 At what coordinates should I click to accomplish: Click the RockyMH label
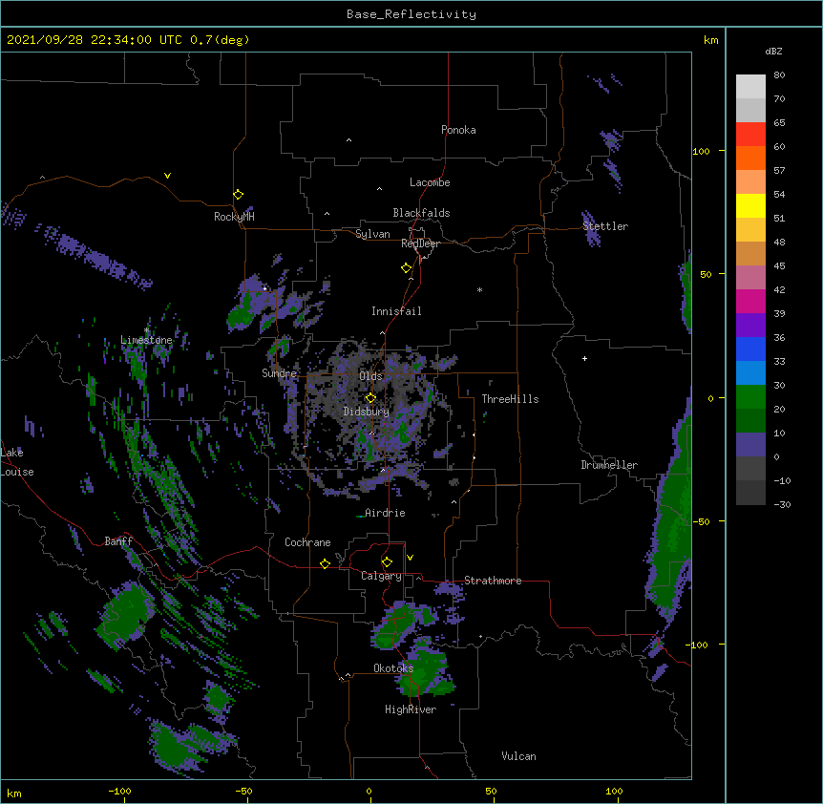pyautogui.click(x=234, y=216)
